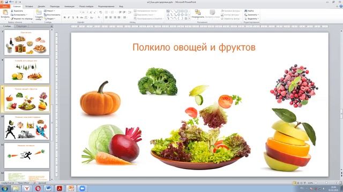The width and height of the screenshot is (343, 192).
Task: Open Text Direction (Направление текста) dropdown
Action: pos(146,11)
